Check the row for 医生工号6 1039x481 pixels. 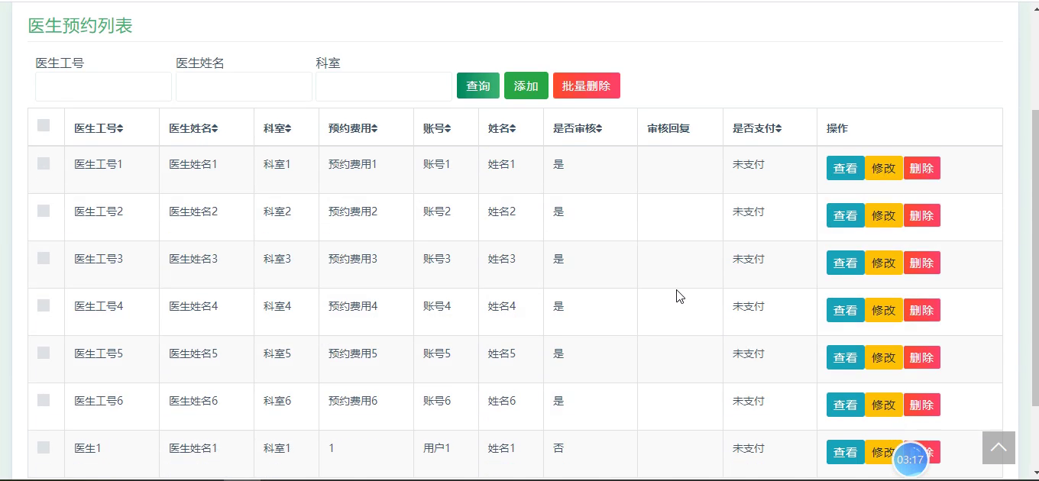[x=44, y=400]
